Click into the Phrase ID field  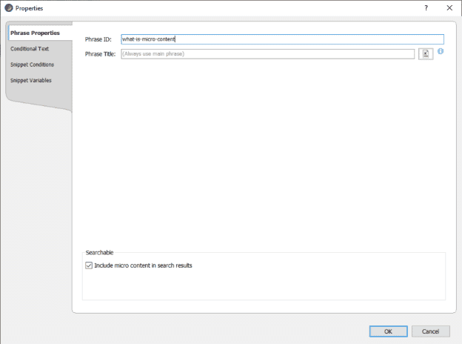point(282,39)
